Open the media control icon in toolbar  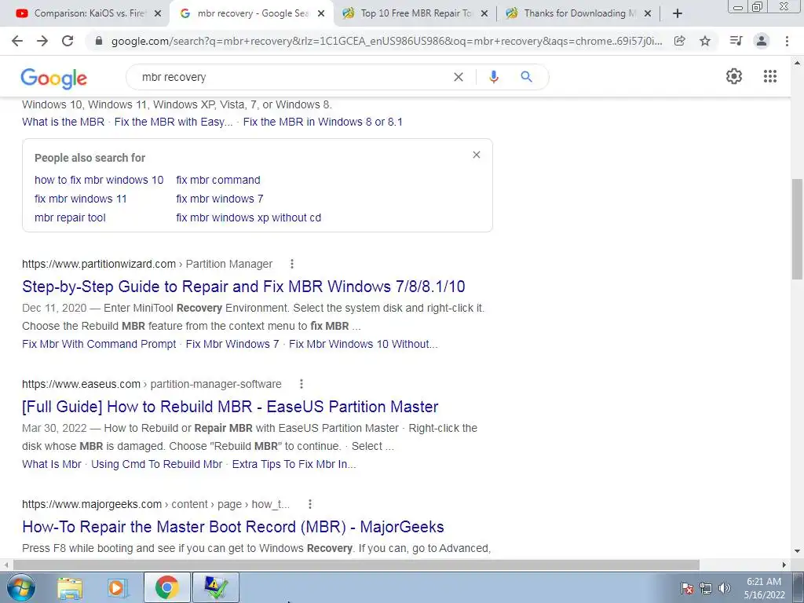pos(736,41)
